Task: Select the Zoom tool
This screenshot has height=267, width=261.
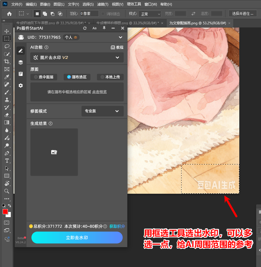Action: 7,191
